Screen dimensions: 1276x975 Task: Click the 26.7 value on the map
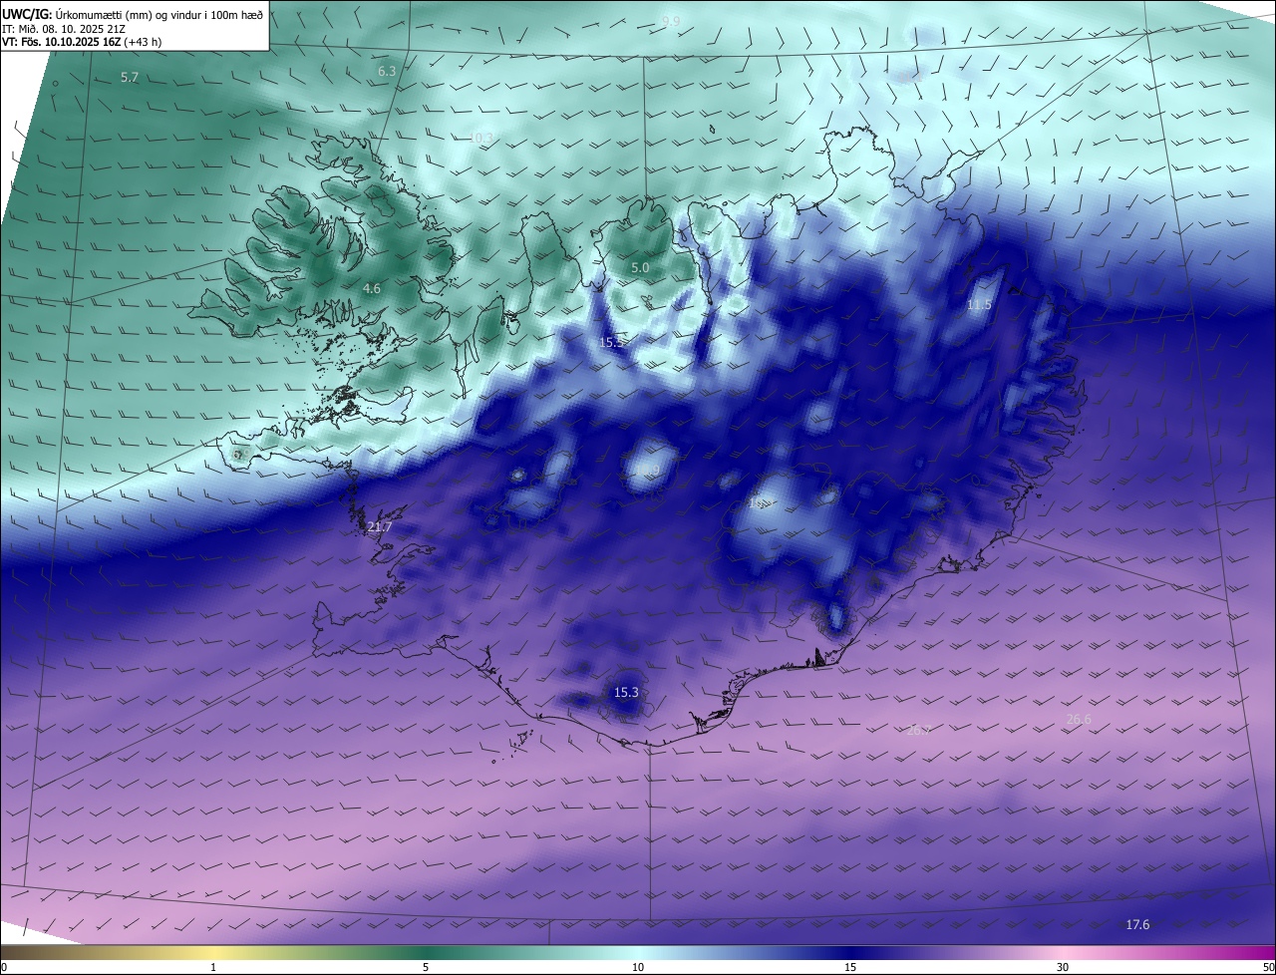tap(919, 730)
